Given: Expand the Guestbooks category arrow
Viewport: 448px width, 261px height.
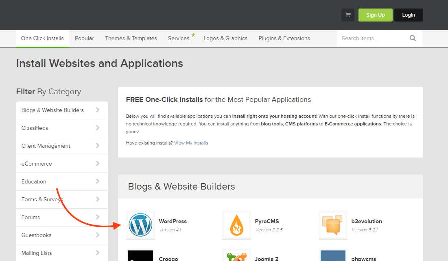Looking at the screenshot, I should click(98, 235).
